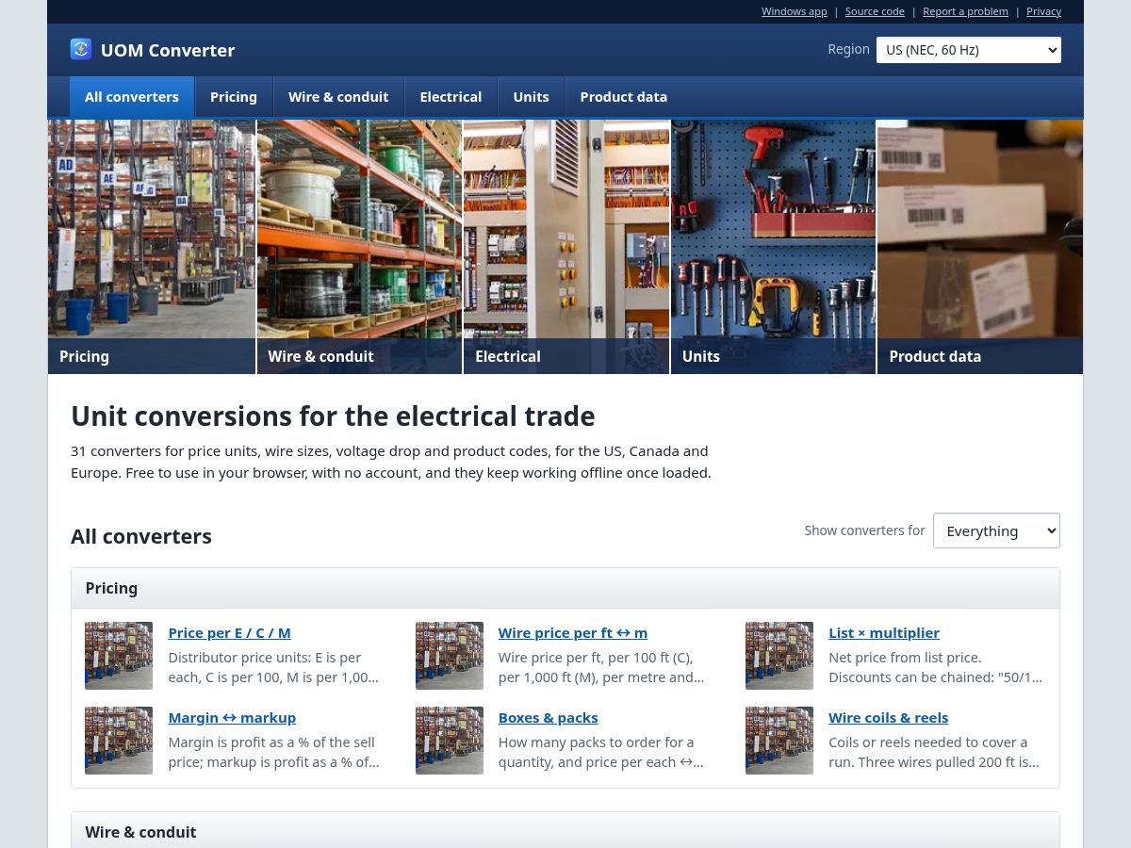Open the Product data image tile
The height and width of the screenshot is (848, 1131).
[980, 247]
